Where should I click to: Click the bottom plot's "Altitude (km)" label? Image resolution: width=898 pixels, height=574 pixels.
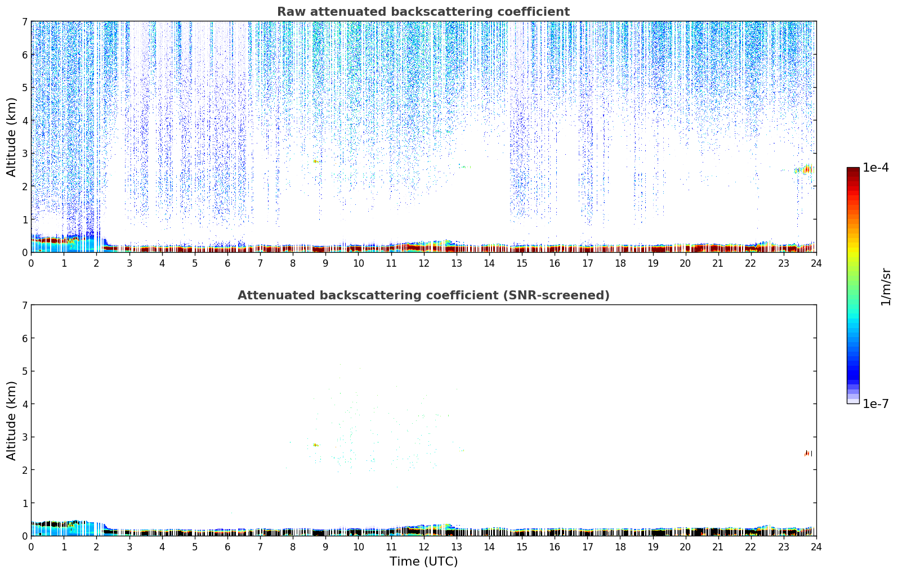(x=12, y=420)
